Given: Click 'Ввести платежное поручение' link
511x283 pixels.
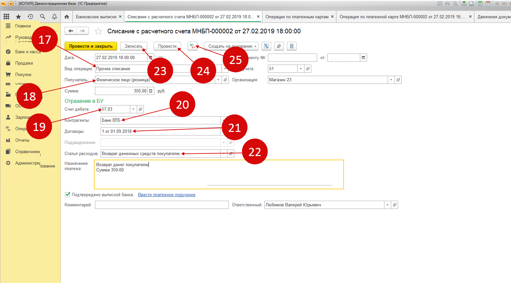Looking at the screenshot, I should click(166, 195).
